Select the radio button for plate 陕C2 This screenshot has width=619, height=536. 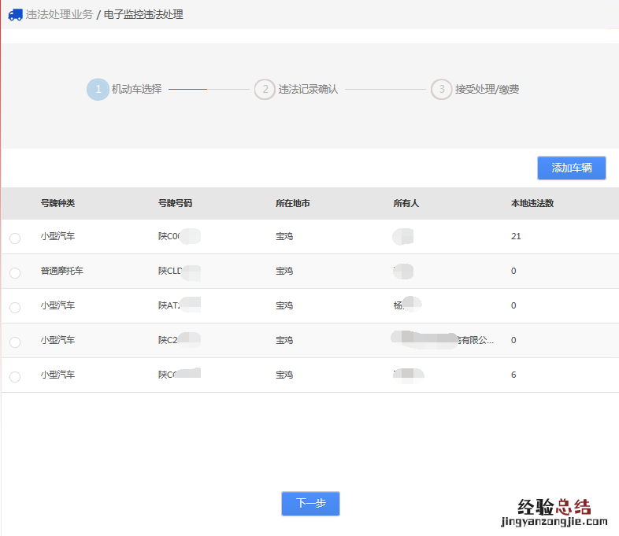pos(15,342)
